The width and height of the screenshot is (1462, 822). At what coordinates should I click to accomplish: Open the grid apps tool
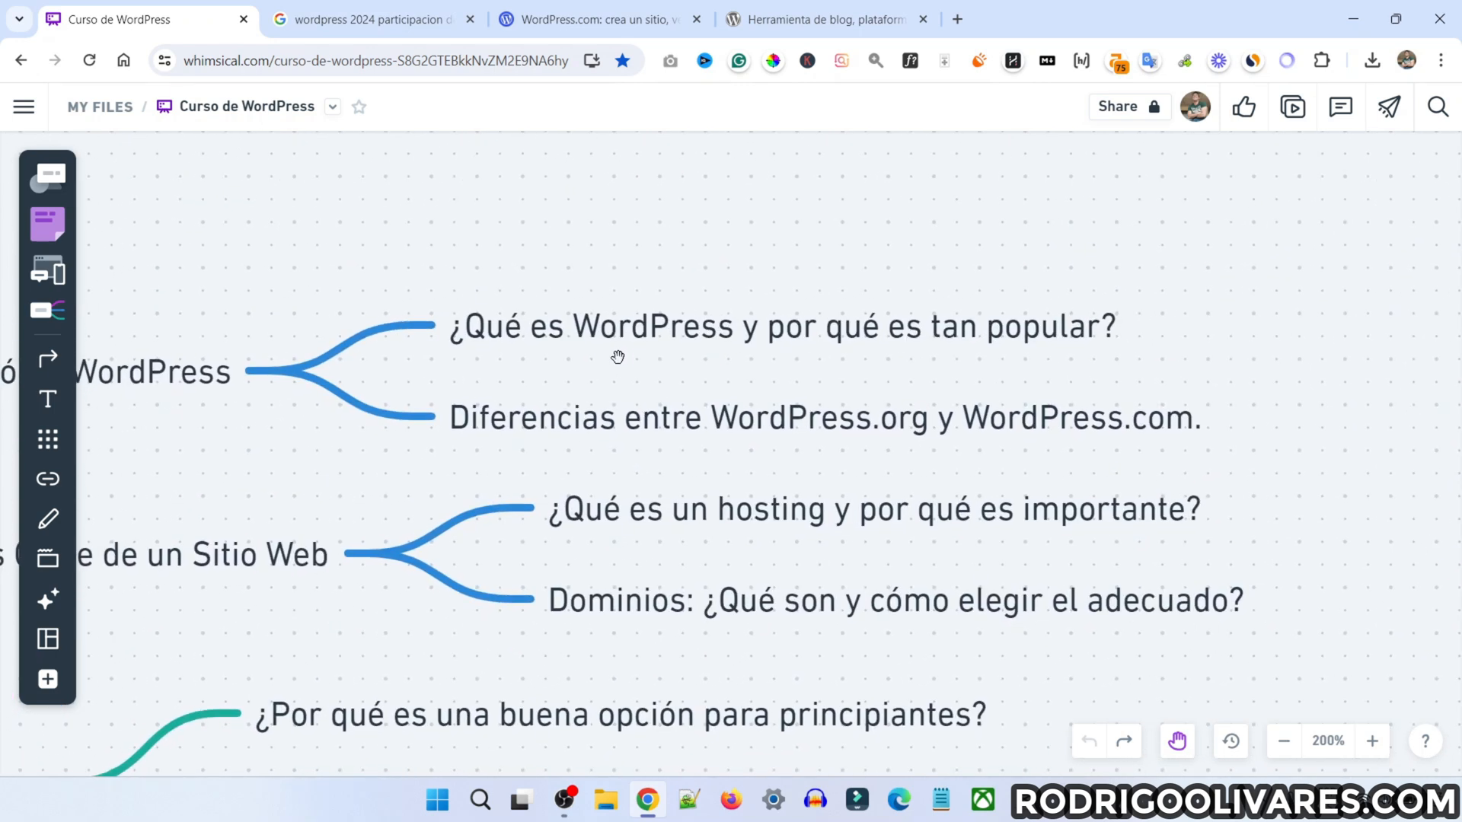(48, 439)
